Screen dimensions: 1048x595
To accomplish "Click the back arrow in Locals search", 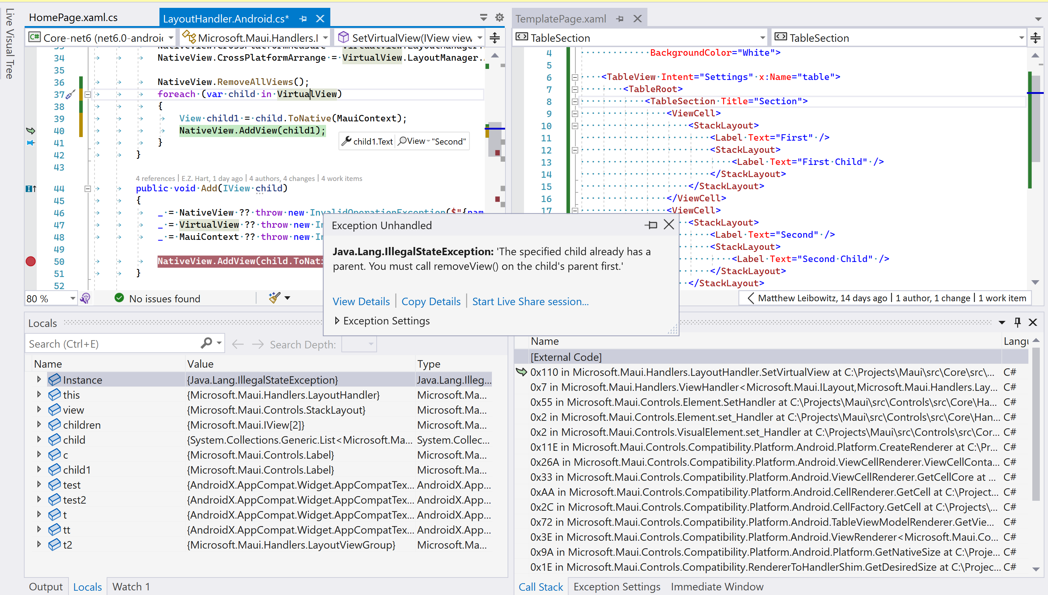I will (x=238, y=344).
